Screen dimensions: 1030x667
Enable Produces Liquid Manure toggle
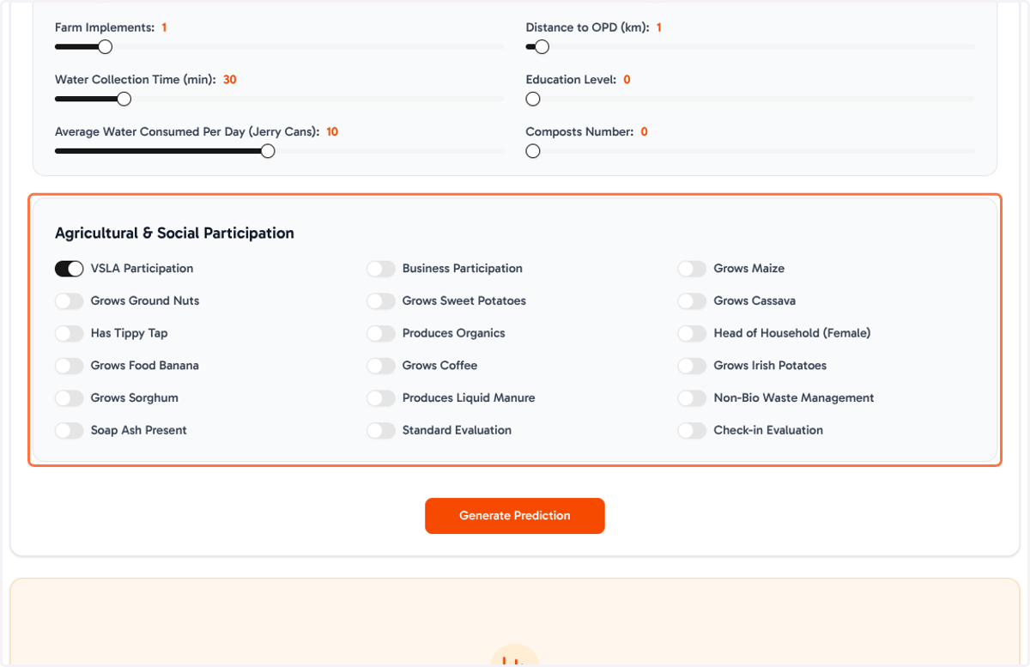click(380, 398)
